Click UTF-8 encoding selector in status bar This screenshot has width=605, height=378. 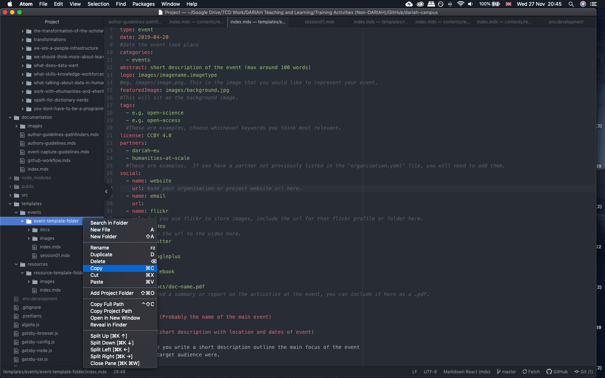click(x=430, y=372)
